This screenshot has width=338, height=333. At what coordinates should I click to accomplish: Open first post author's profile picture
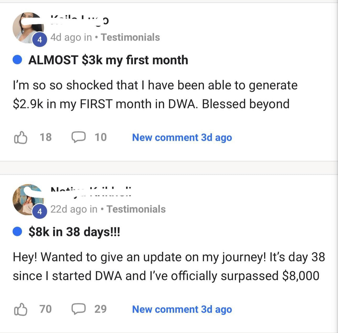pos(28,28)
